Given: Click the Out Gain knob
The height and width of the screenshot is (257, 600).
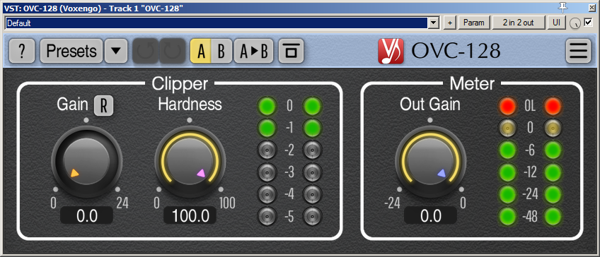Looking at the screenshot, I should tap(430, 162).
